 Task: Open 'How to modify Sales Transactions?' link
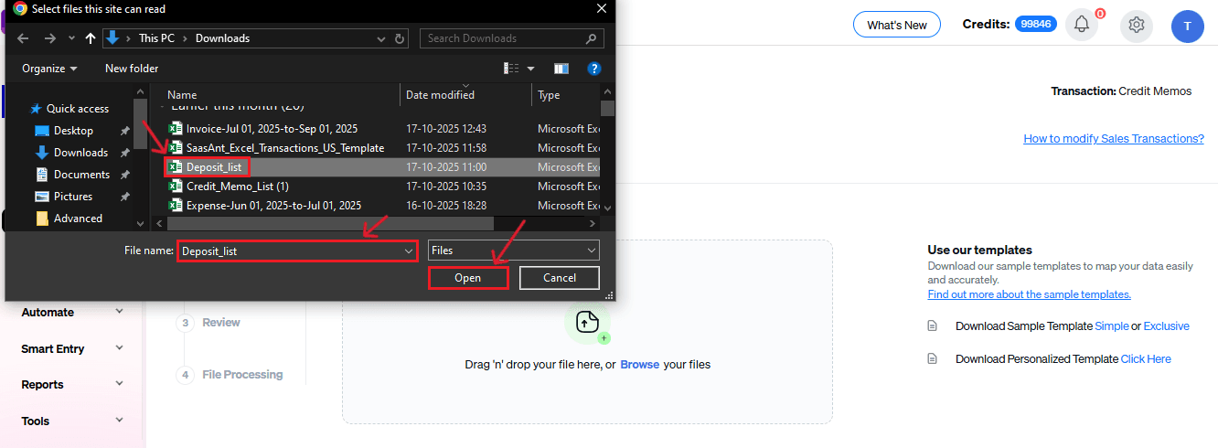coord(1114,139)
